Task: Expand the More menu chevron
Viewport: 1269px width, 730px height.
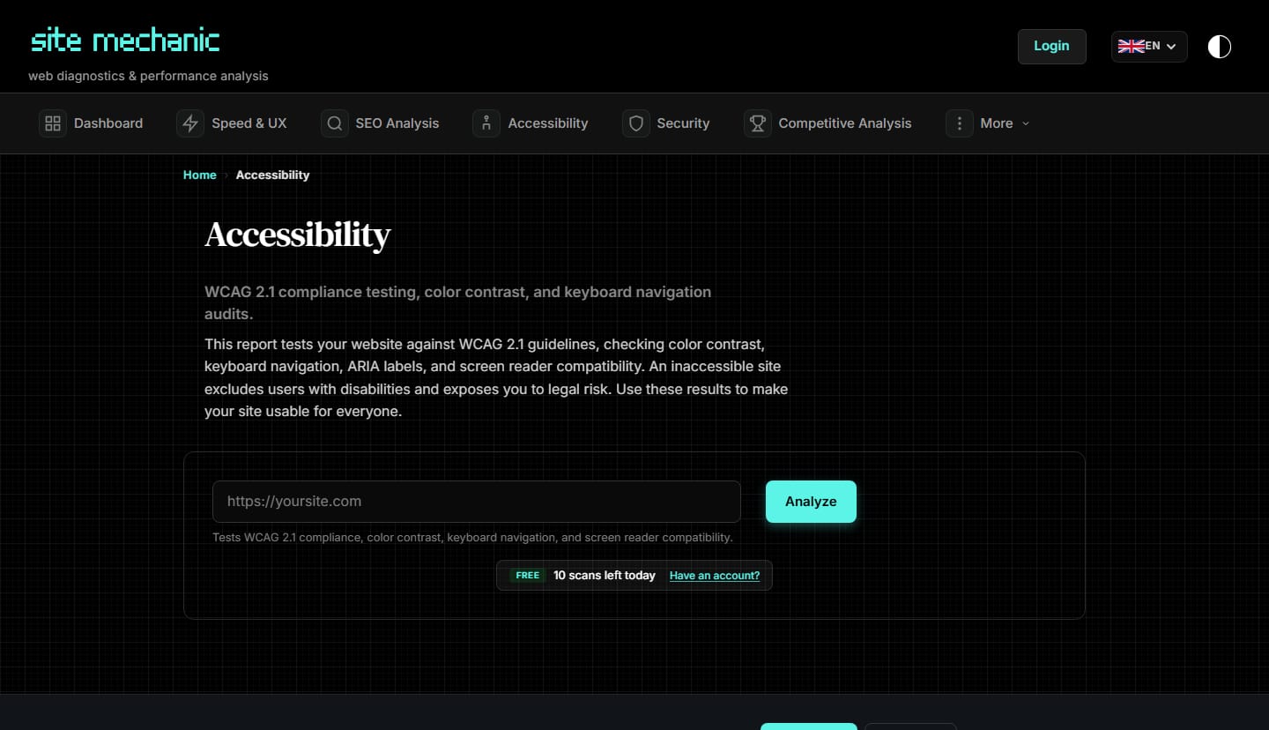Action: (x=1026, y=123)
